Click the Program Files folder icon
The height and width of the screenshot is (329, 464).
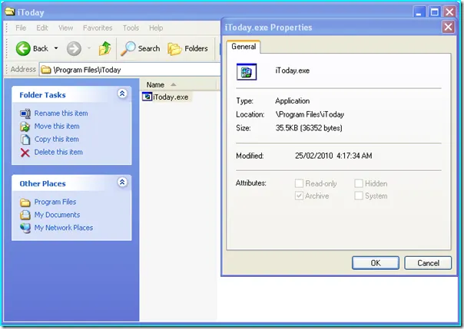click(x=25, y=202)
